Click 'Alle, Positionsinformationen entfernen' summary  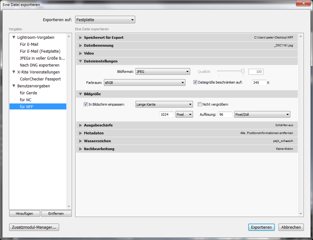(267, 133)
